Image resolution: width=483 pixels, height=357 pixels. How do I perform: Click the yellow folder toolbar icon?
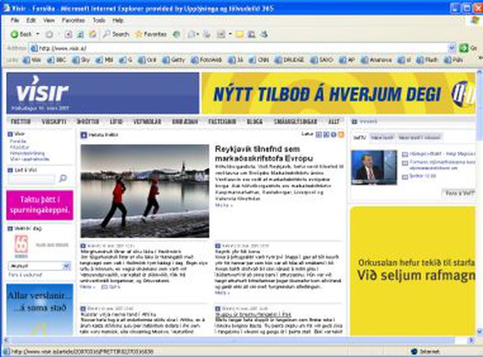[x=239, y=34]
